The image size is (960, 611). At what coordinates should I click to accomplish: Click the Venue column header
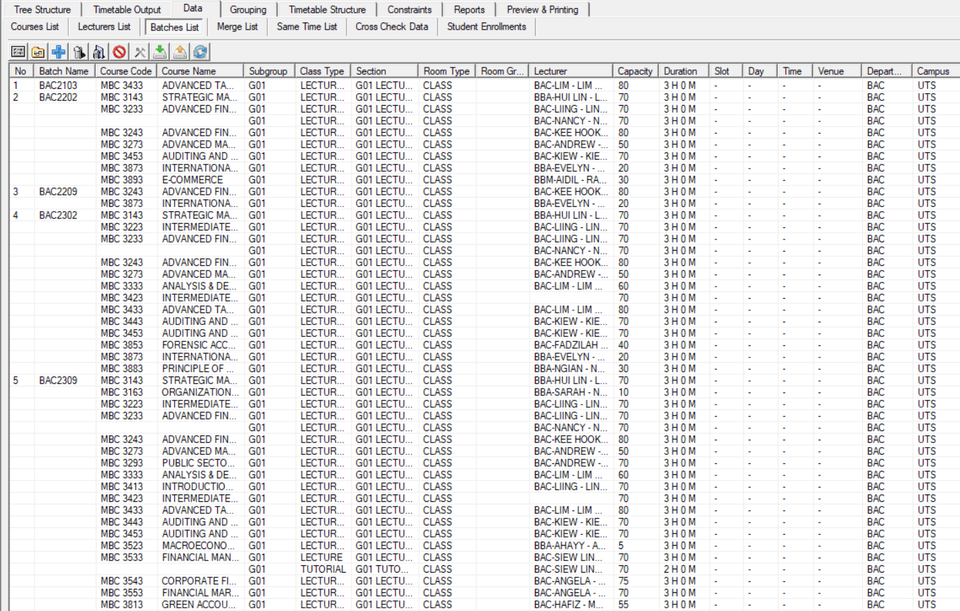pos(837,71)
